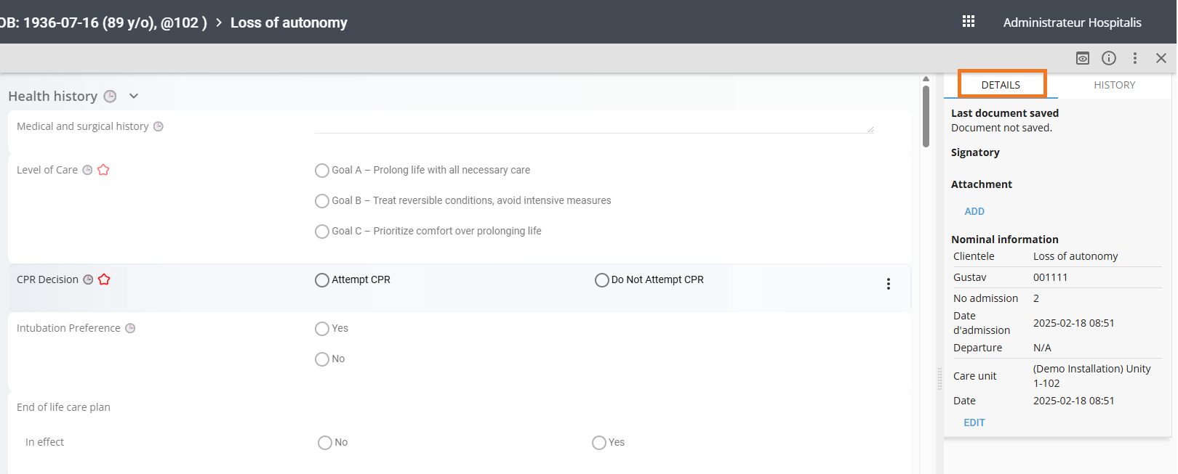Open the information circle icon
This screenshot has height=474, width=1178.
1108,58
